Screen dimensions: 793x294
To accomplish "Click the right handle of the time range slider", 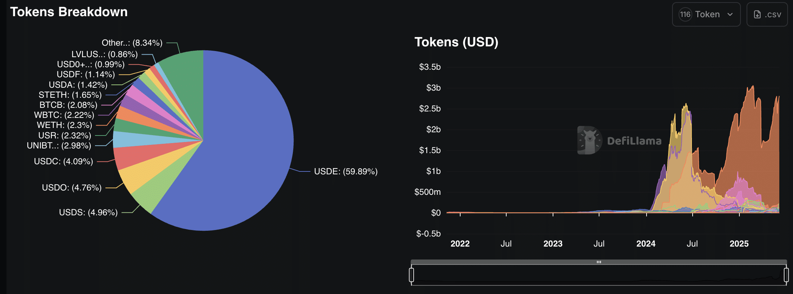I will coord(786,275).
